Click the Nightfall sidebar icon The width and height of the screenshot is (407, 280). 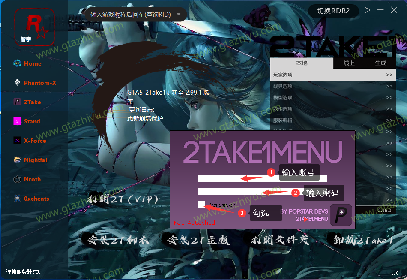pyautogui.click(x=17, y=160)
